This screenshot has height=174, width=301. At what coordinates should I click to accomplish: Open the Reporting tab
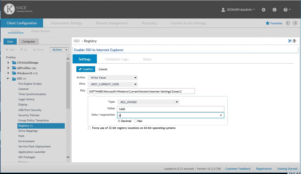(x=149, y=23)
